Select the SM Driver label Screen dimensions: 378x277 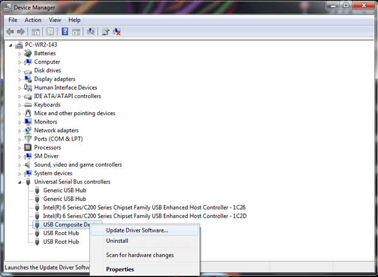pos(46,156)
